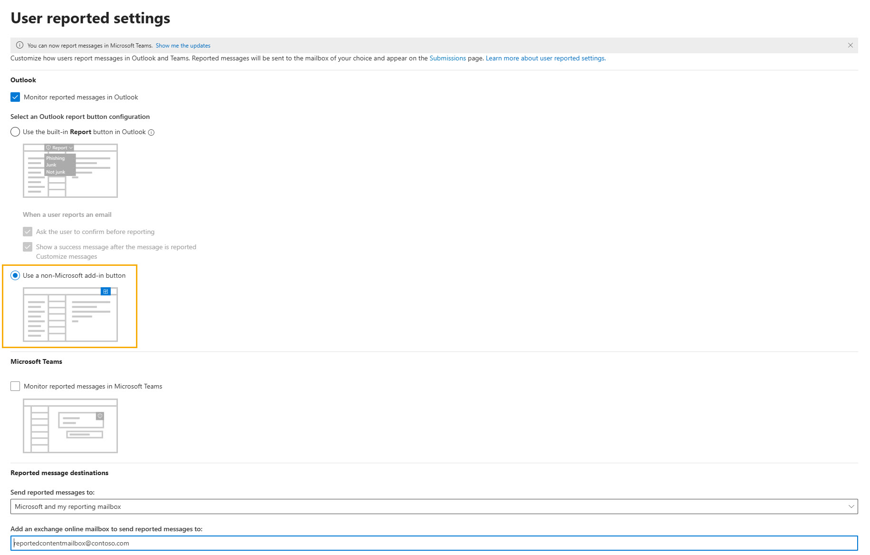Image resolution: width=870 pixels, height=555 pixels.
Task: Click the dropdown chevron for message destination
Action: [851, 506]
